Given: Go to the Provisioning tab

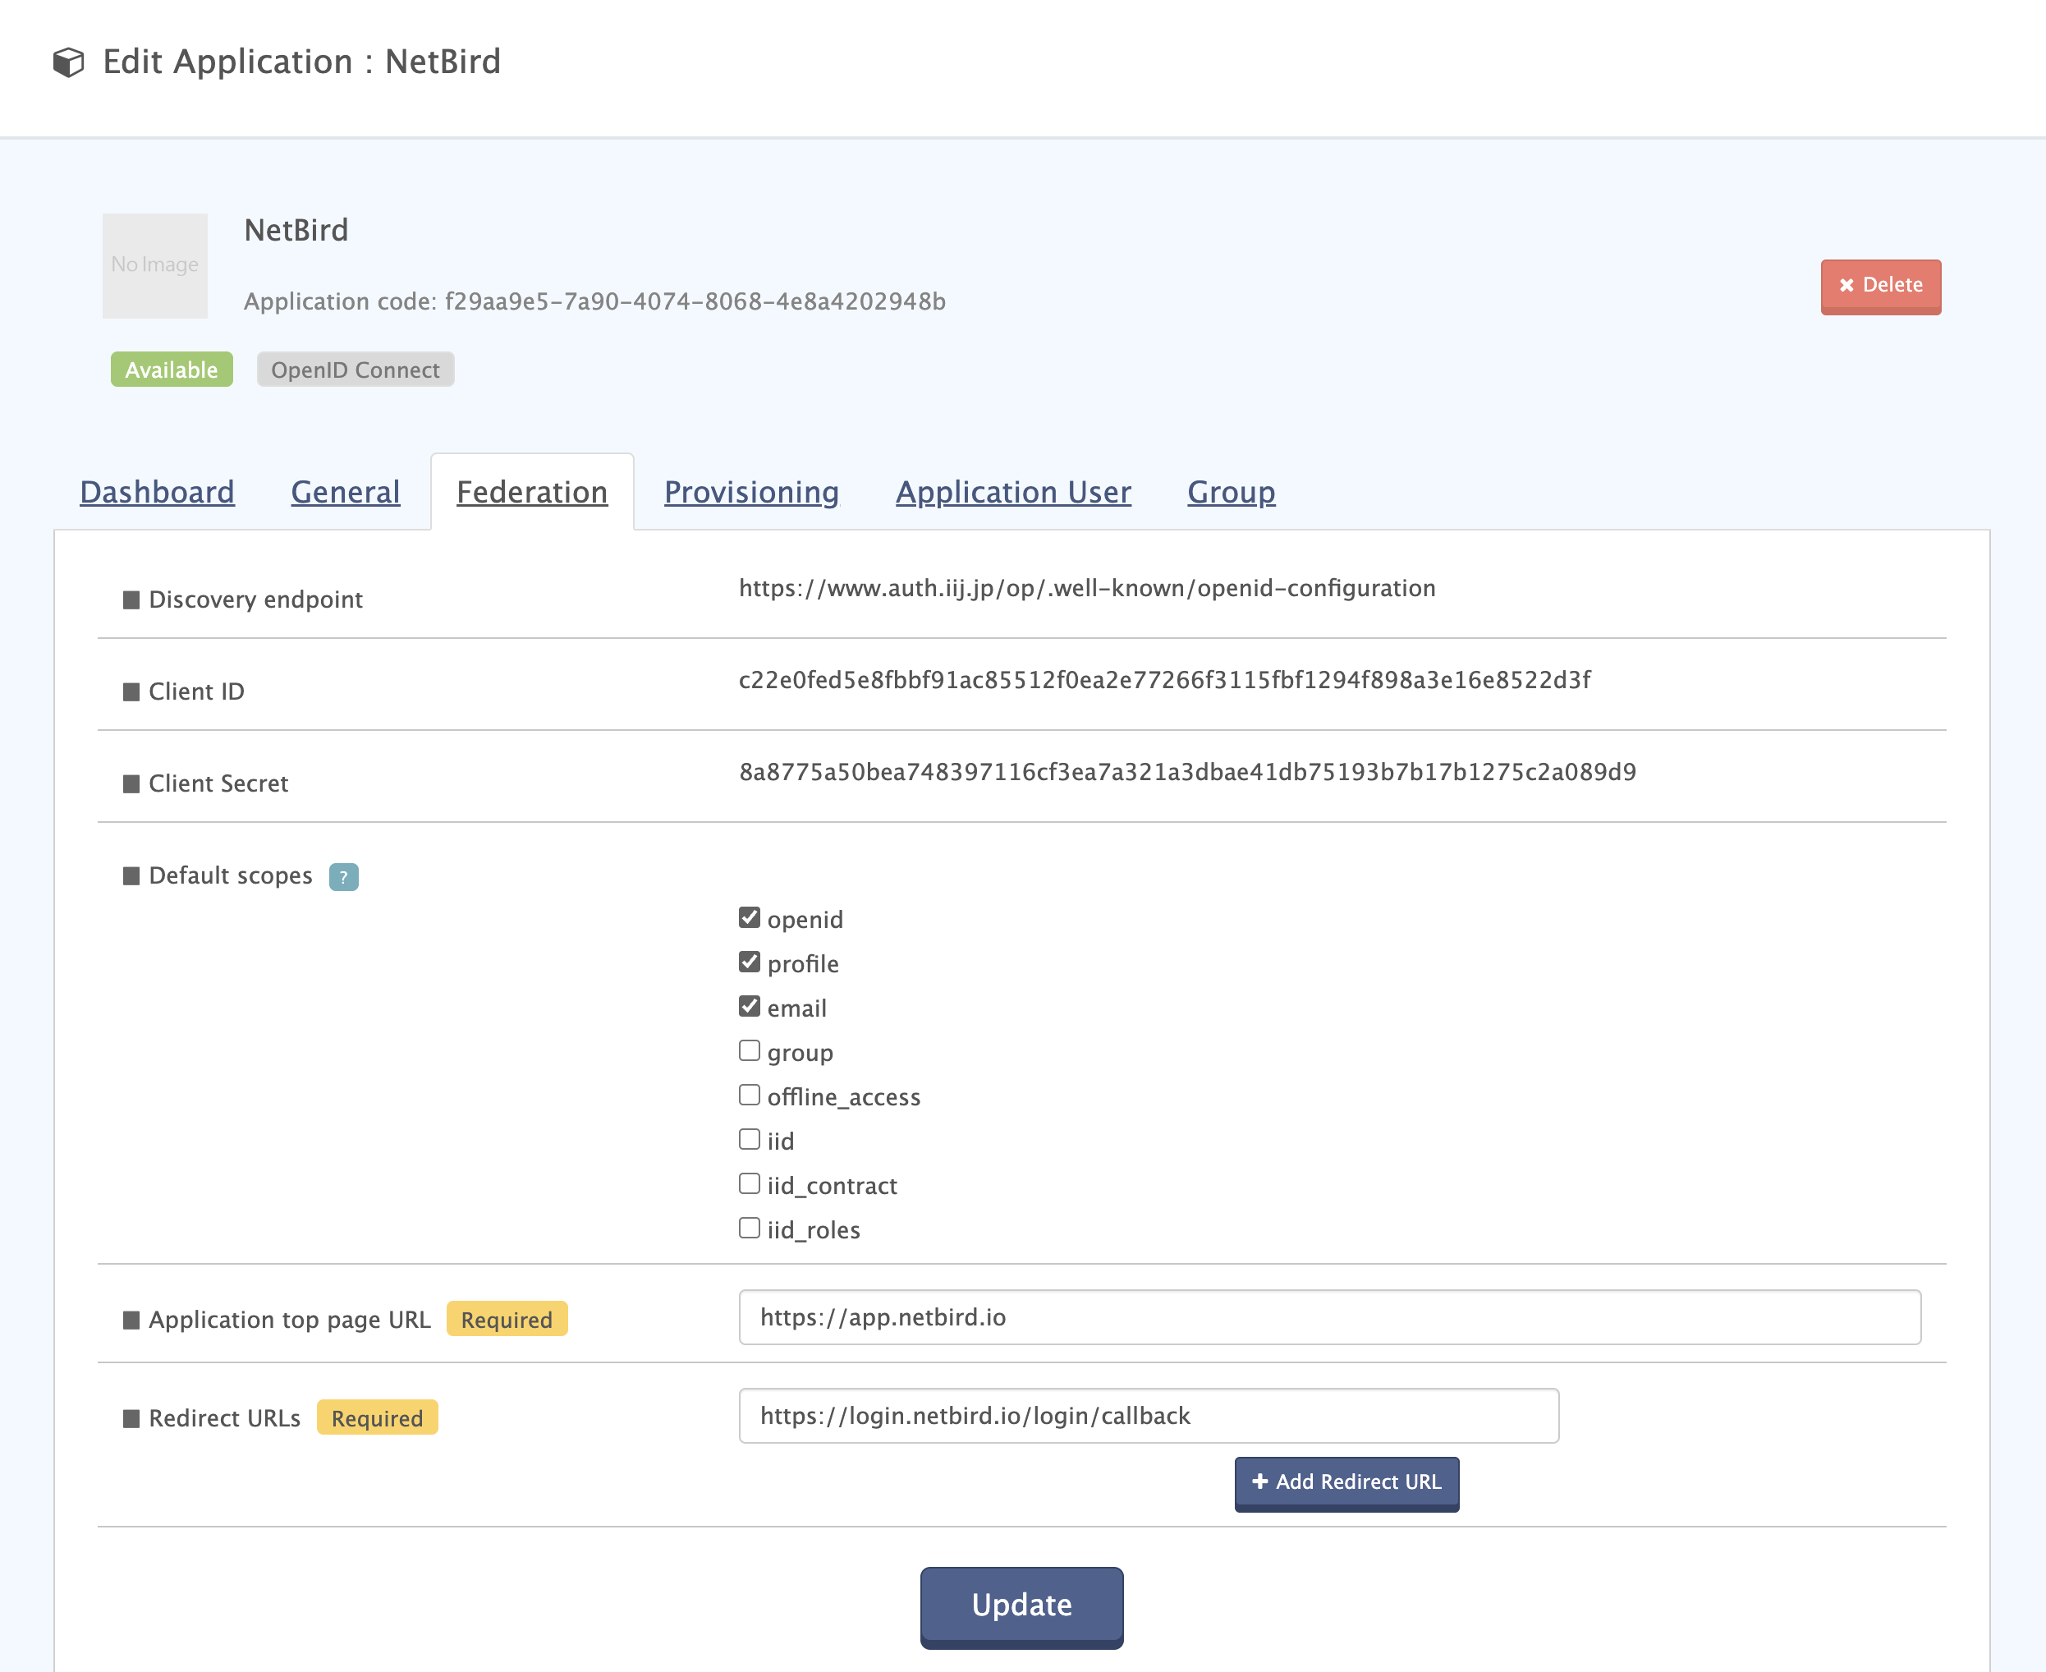Looking at the screenshot, I should tap(752, 492).
